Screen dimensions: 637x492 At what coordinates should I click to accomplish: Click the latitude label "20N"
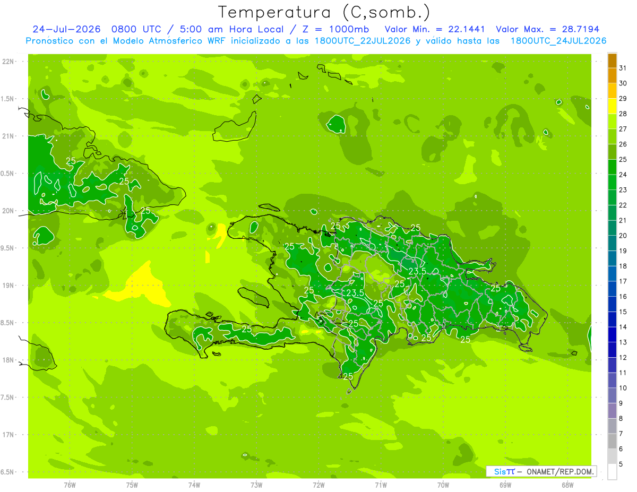[8, 211]
